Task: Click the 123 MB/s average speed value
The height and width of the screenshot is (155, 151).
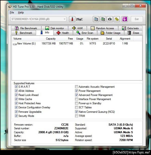Action: (x=127, y=136)
